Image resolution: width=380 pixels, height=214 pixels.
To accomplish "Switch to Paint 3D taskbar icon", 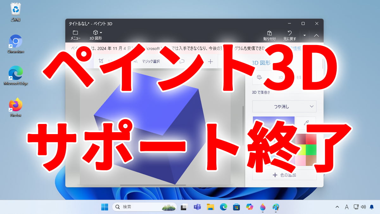I will (263, 207).
